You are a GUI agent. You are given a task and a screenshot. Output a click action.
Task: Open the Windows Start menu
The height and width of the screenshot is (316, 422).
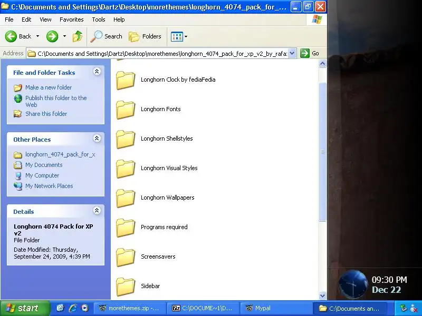pos(25,308)
